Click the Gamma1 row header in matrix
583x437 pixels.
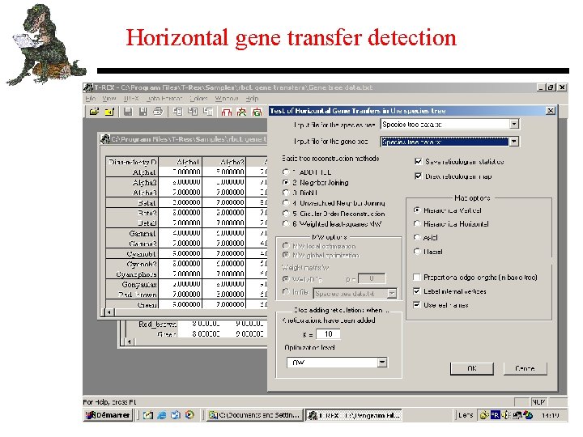point(132,233)
